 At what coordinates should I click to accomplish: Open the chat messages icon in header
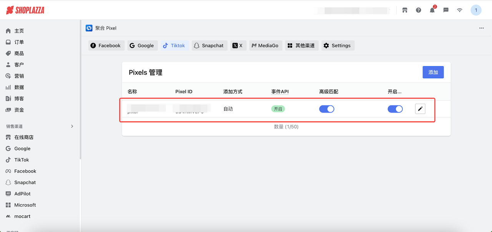point(445,10)
